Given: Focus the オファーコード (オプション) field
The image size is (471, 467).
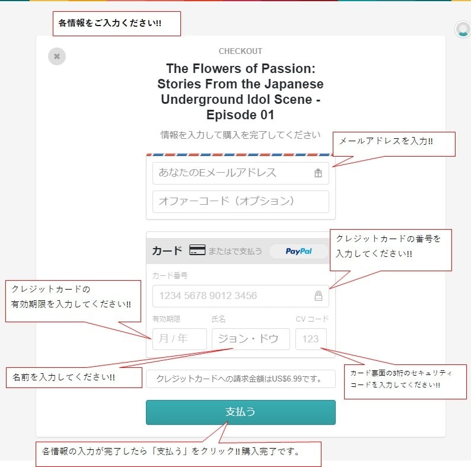Looking at the screenshot, I should tap(241, 202).
